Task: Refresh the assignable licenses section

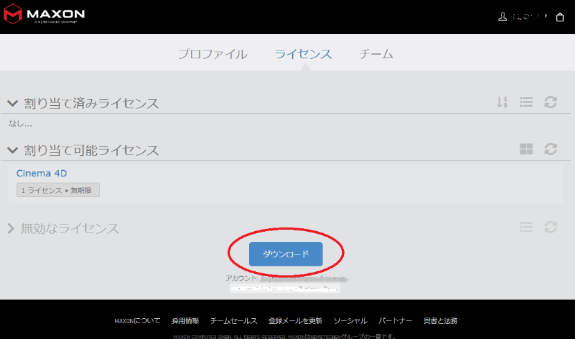Action: (x=550, y=149)
